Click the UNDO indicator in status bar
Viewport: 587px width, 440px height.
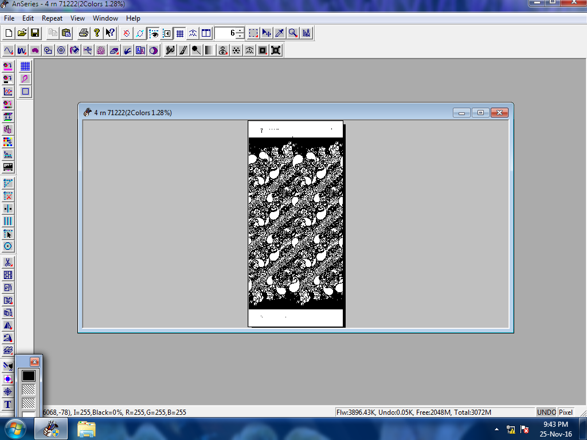pos(546,412)
